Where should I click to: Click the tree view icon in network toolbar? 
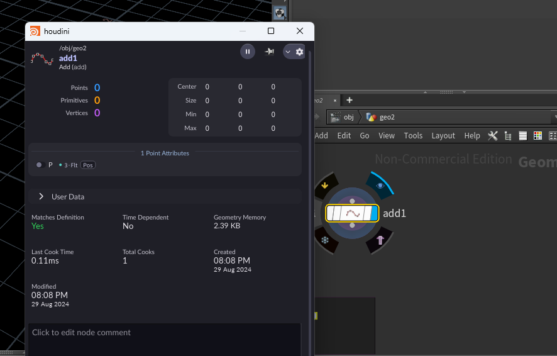coord(508,136)
